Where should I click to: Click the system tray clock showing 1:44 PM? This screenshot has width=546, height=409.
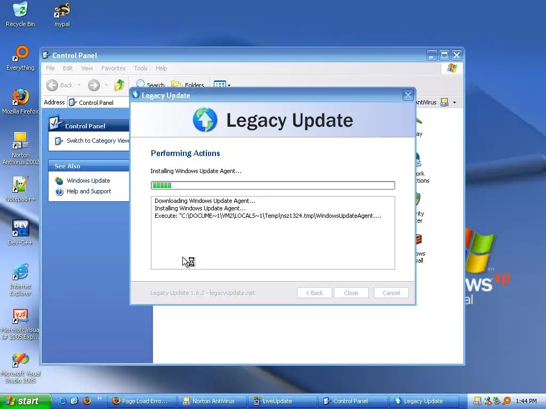click(526, 401)
